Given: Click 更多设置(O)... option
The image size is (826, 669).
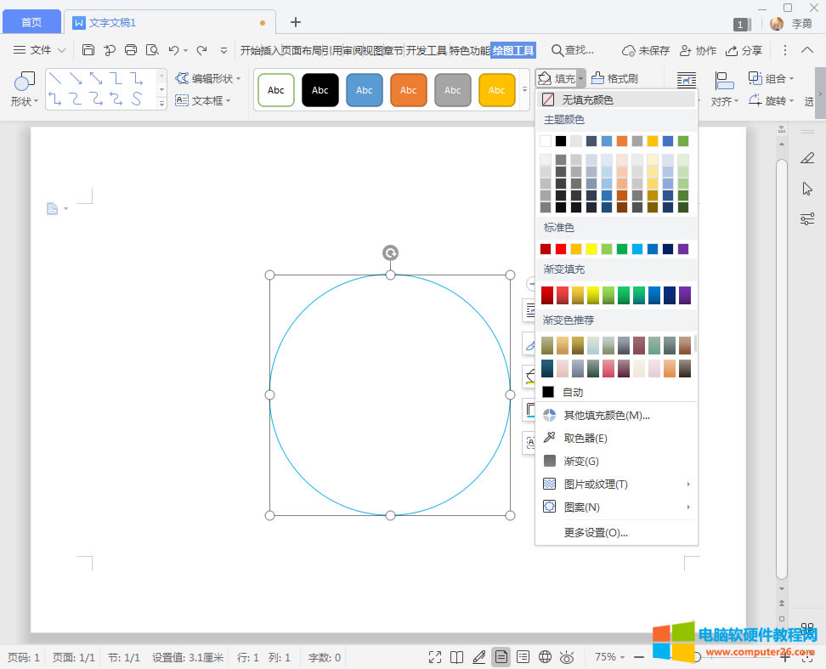Looking at the screenshot, I should (595, 532).
